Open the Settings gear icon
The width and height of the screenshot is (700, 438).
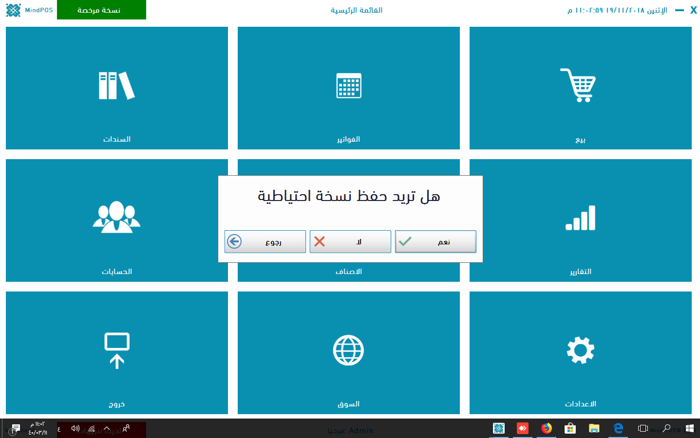click(x=580, y=350)
